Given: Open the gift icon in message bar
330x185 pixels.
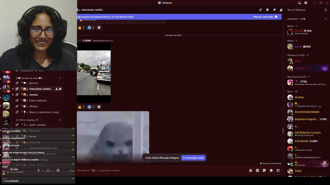Looking at the screenshot, I should tap(250, 170).
